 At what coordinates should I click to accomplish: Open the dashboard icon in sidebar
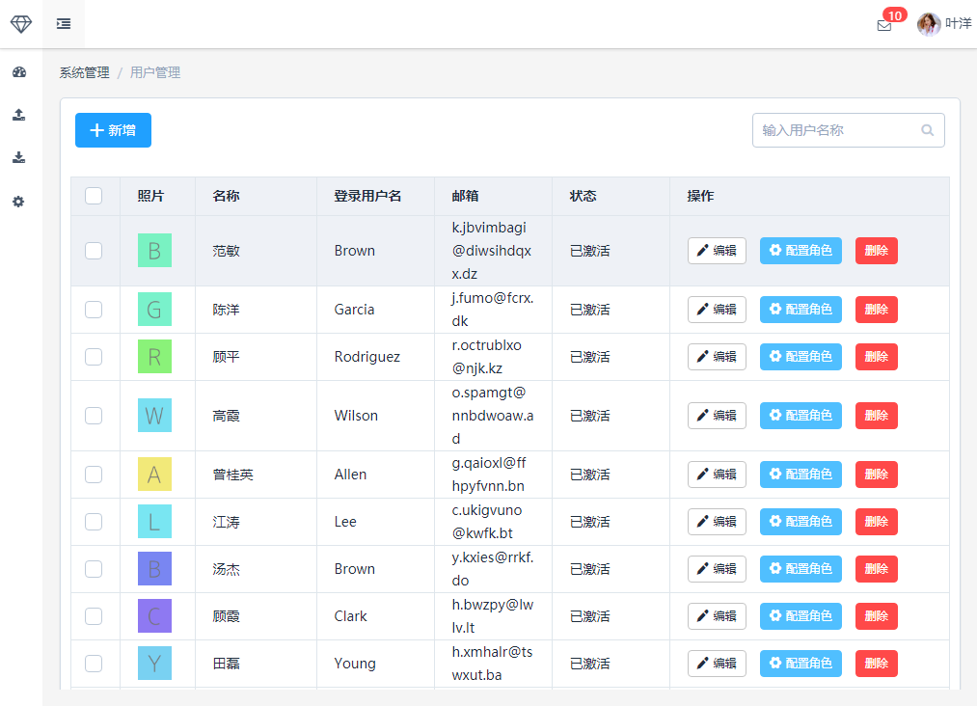(x=19, y=72)
